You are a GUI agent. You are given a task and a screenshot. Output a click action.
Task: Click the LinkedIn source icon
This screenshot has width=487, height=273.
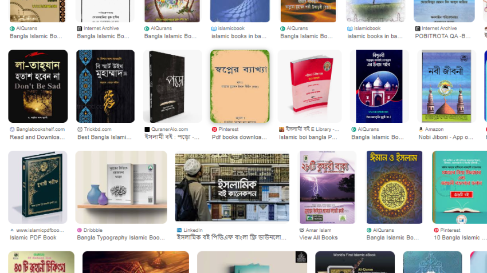179,230
